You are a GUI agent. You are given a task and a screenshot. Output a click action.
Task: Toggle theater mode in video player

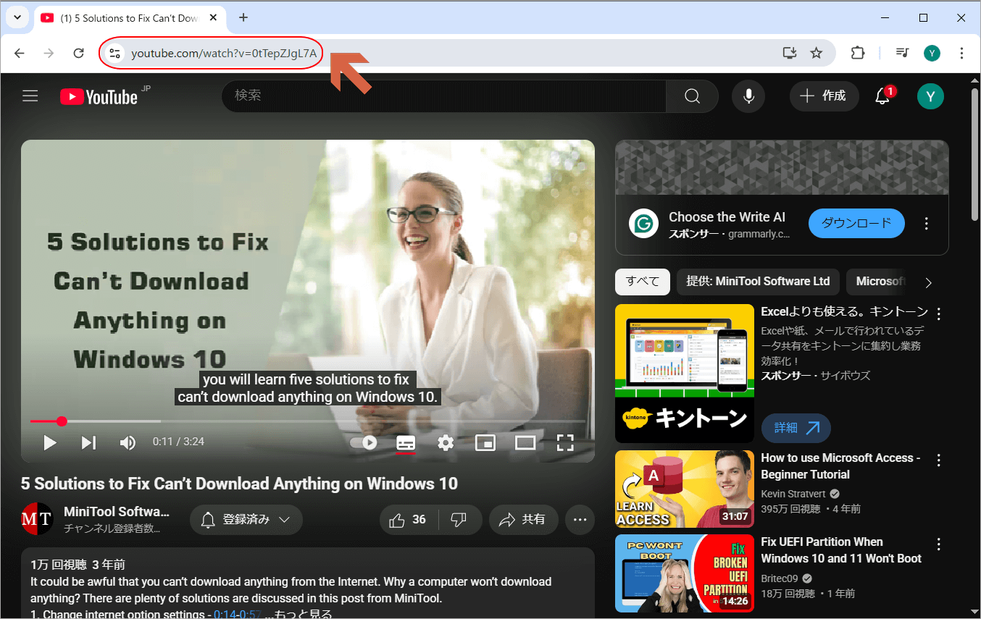tap(525, 442)
